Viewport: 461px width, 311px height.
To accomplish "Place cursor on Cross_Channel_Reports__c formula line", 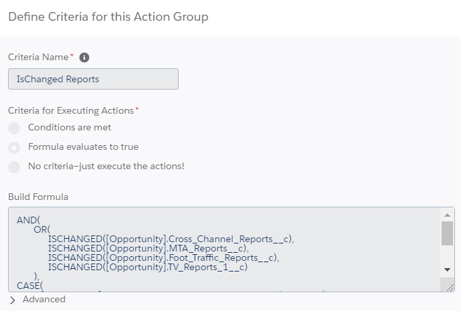I will point(171,238).
